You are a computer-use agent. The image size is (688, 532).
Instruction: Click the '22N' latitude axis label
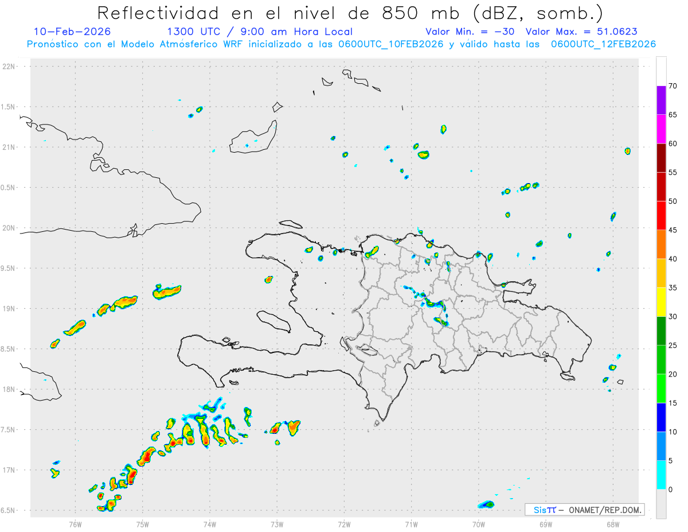[9, 67]
